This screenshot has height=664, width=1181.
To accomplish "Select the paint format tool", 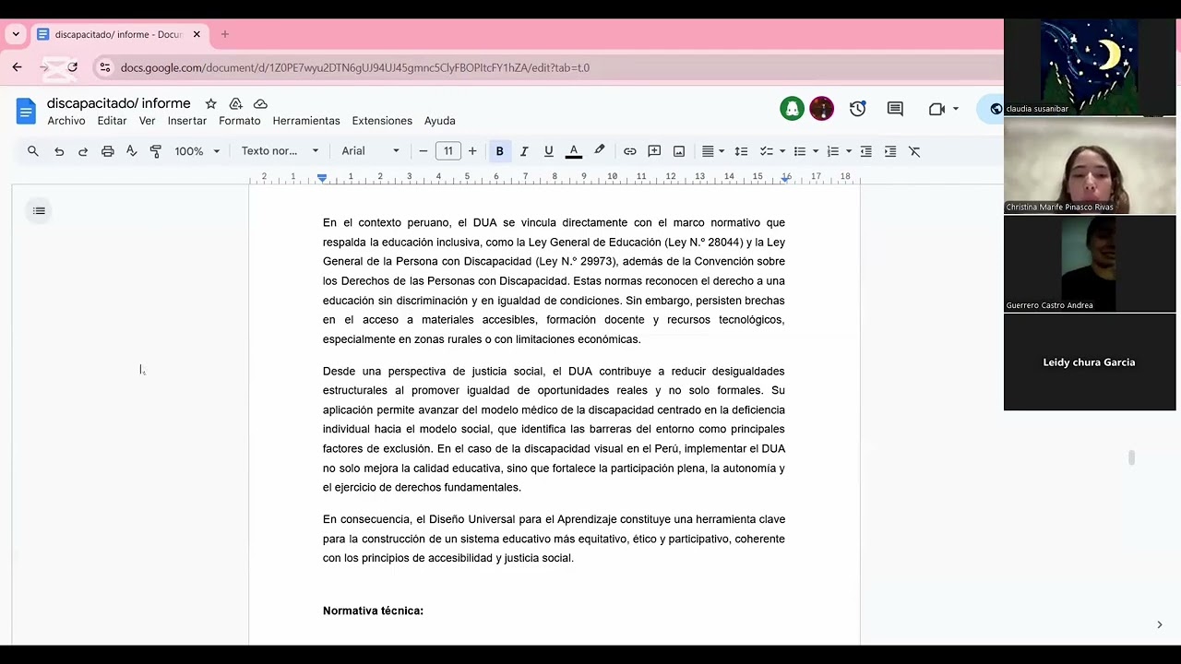I will (x=155, y=151).
